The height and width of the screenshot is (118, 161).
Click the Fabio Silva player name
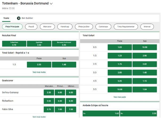coord(7,109)
